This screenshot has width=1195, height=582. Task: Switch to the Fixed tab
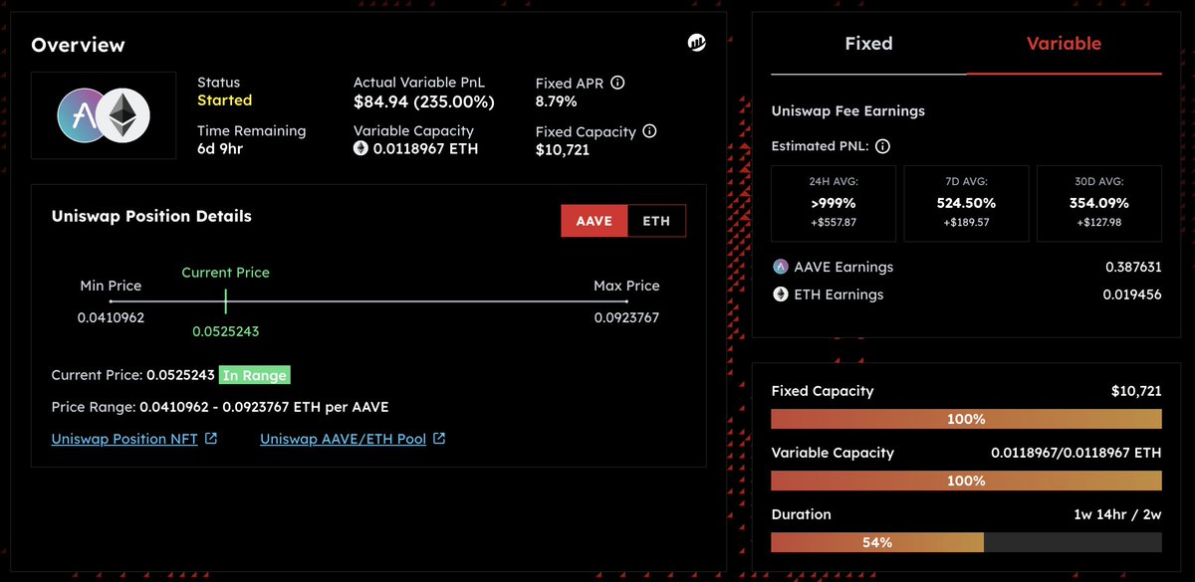868,44
